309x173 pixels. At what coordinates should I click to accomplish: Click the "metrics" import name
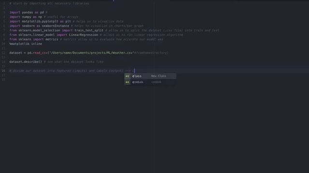click(52, 39)
